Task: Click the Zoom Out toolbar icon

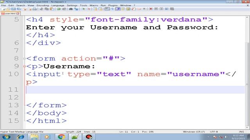Action: coord(89,9)
